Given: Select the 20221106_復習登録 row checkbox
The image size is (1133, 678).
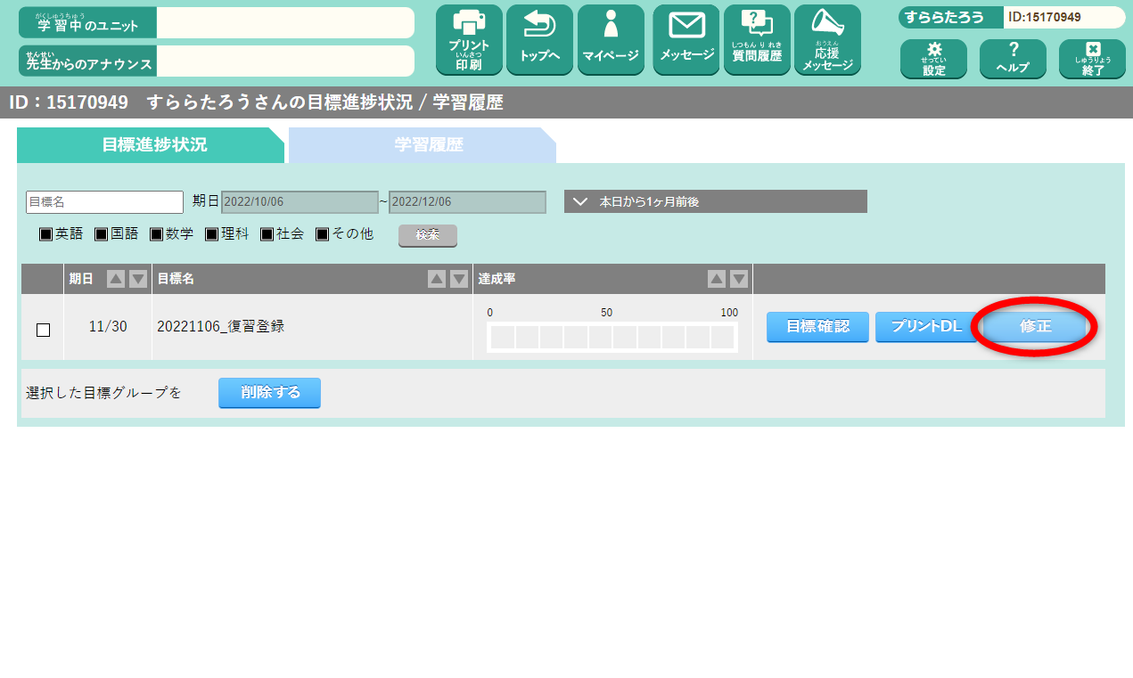Looking at the screenshot, I should [x=43, y=330].
